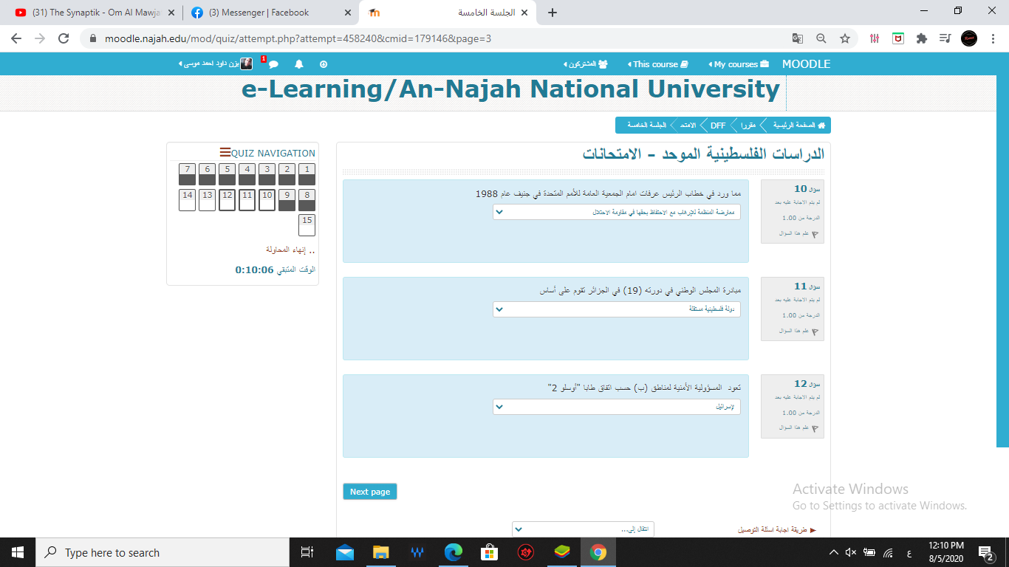The image size is (1009, 567).
Task: Open Windows Task View on the taskbar
Action: click(x=307, y=552)
